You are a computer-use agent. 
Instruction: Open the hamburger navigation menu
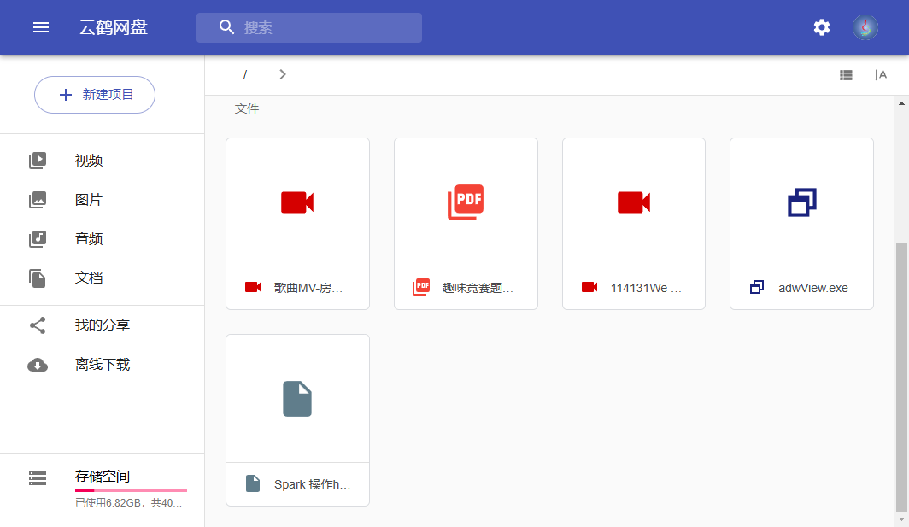pos(41,27)
